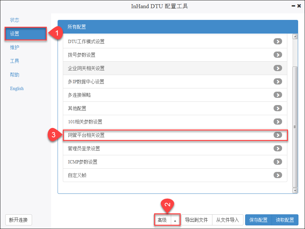Screen dimensions: 305x229
Task: Click 从文件导入 button
Action: coord(227,220)
